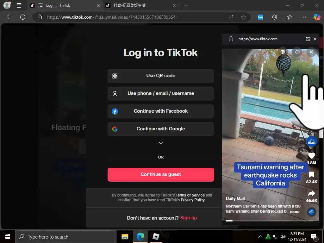Click back-to-tab icon in floating window header
The image size is (324, 243).
coord(308,39)
